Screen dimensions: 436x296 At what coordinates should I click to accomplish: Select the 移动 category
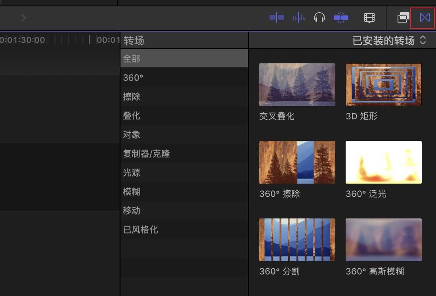[184, 211]
